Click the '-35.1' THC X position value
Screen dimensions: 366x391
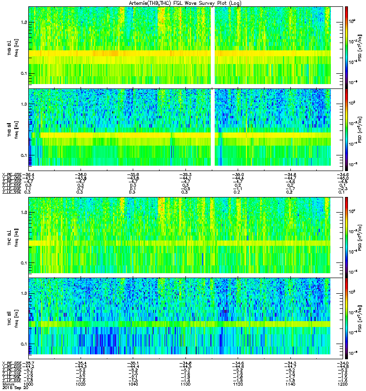click(133, 363)
